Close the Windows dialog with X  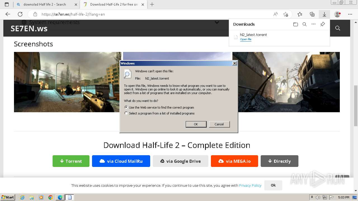click(235, 63)
